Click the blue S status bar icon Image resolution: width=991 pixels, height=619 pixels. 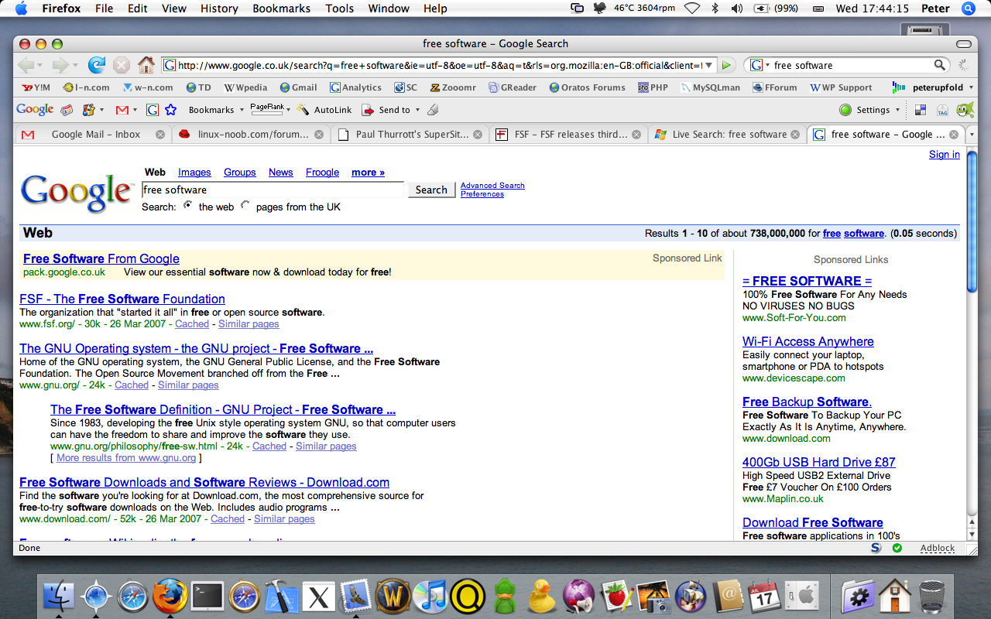[x=876, y=548]
